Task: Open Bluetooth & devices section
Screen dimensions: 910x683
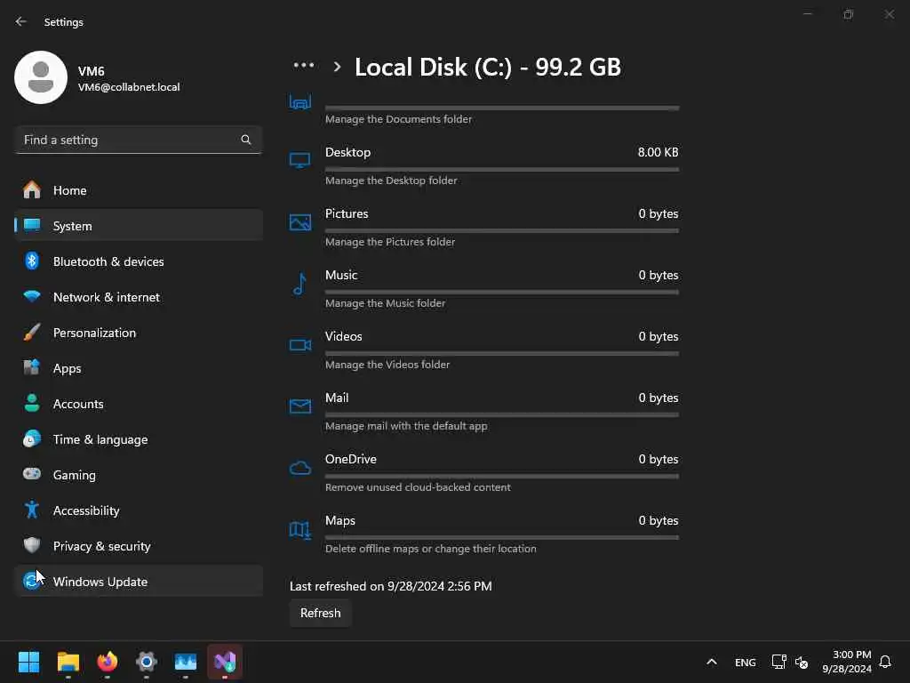Action: pyautogui.click(x=108, y=261)
